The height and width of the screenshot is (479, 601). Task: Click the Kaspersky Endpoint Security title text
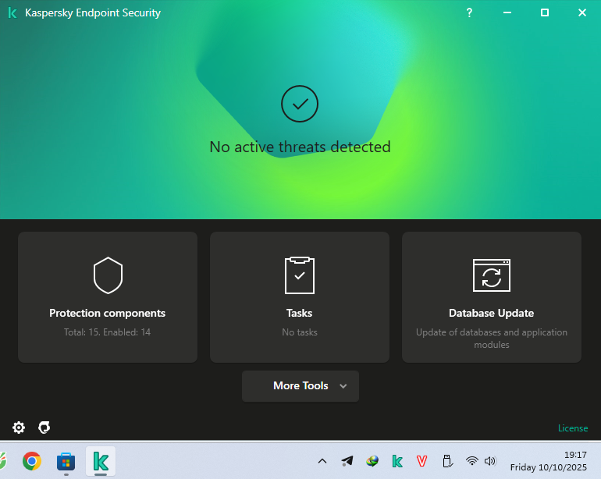tap(93, 12)
